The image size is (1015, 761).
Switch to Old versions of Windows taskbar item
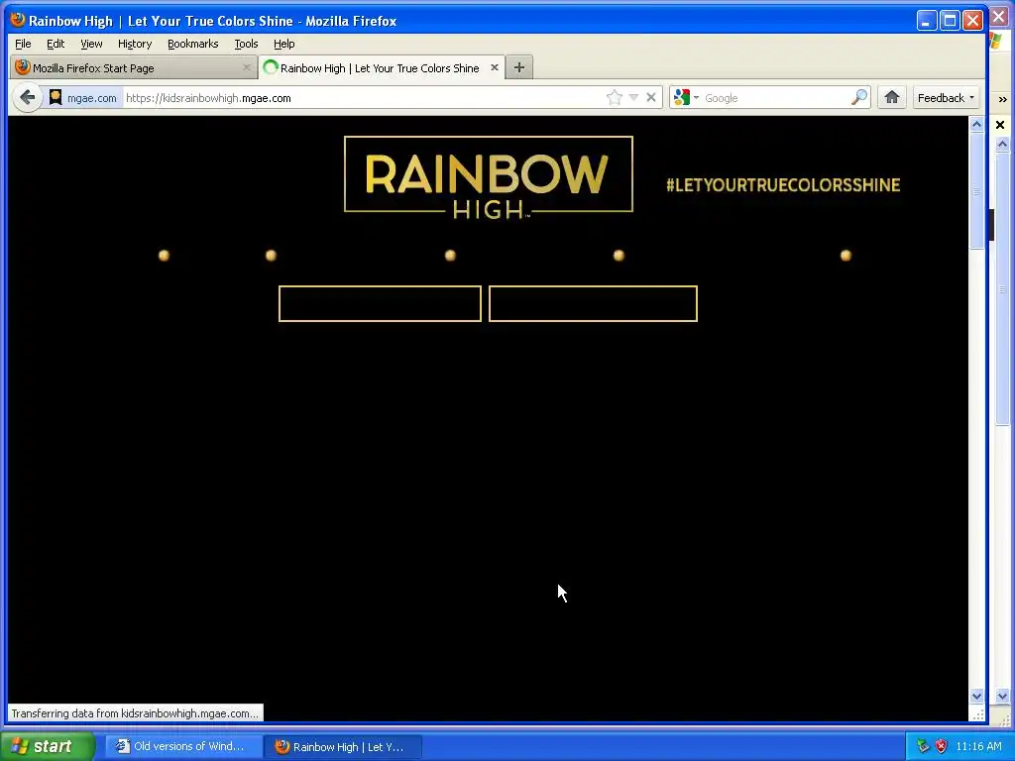point(183,746)
